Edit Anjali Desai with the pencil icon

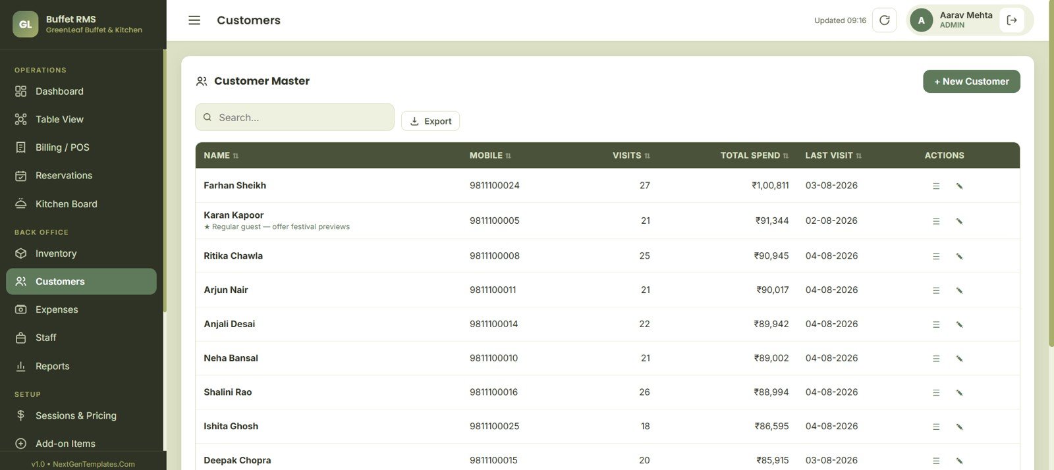pos(959,325)
